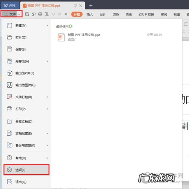189x189 pixels.
Task: Choose 保存(S) in the file menu
Action: [x=26, y=49]
